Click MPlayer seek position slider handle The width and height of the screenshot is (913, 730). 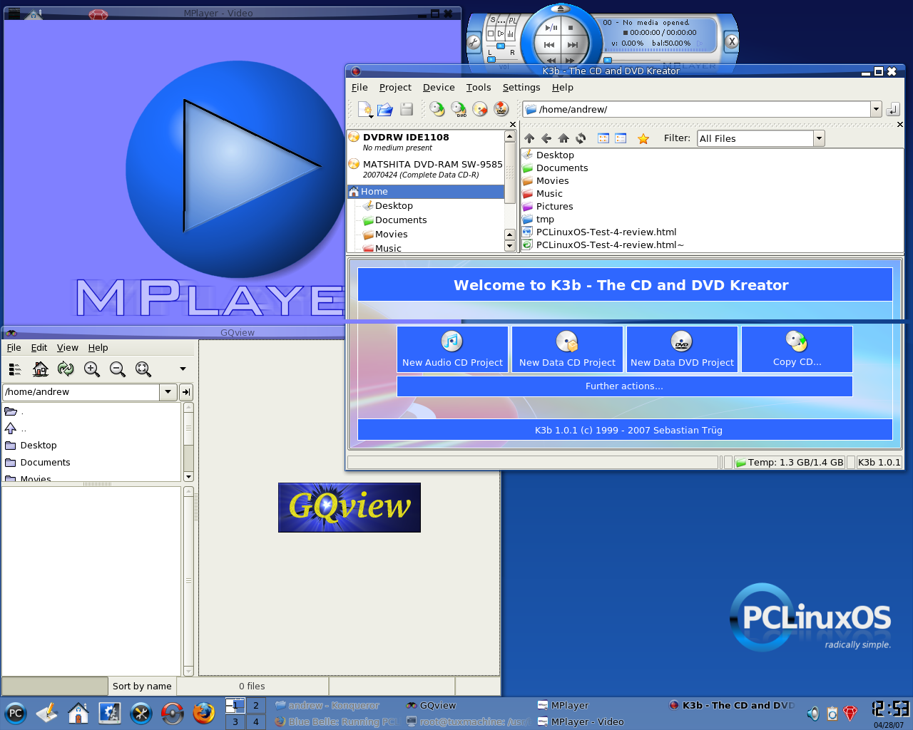607,60
